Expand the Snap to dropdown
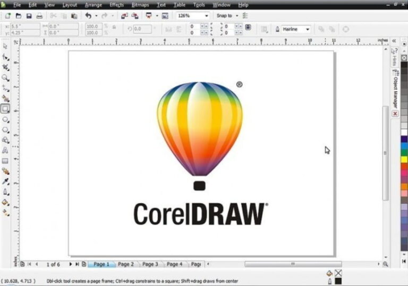The height and width of the screenshot is (286, 408). [237, 16]
